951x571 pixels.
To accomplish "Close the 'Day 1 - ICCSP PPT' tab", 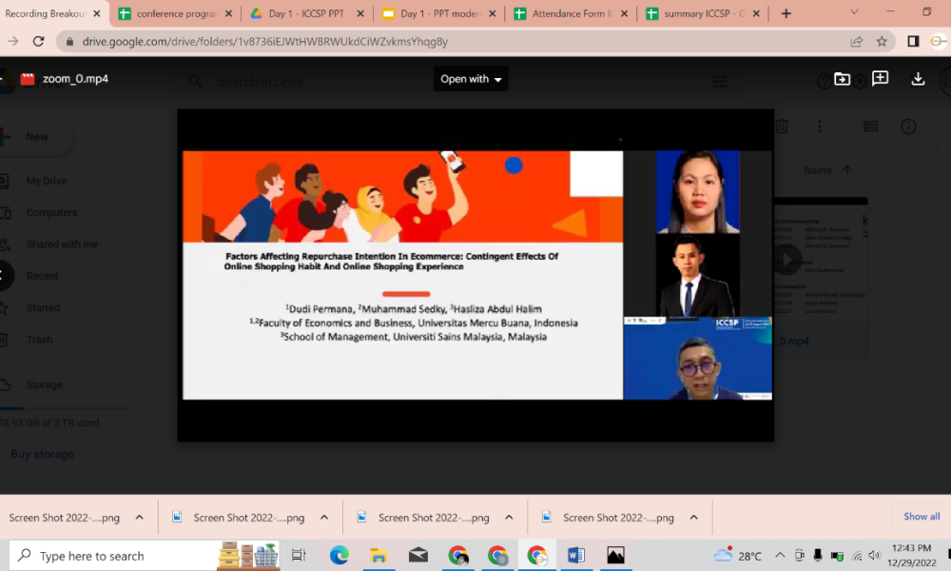I will pos(360,13).
